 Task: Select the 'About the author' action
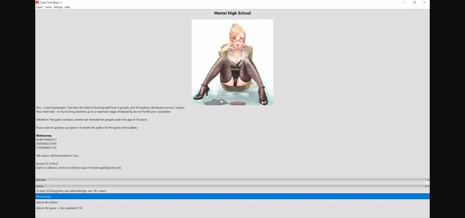click(x=47, y=202)
